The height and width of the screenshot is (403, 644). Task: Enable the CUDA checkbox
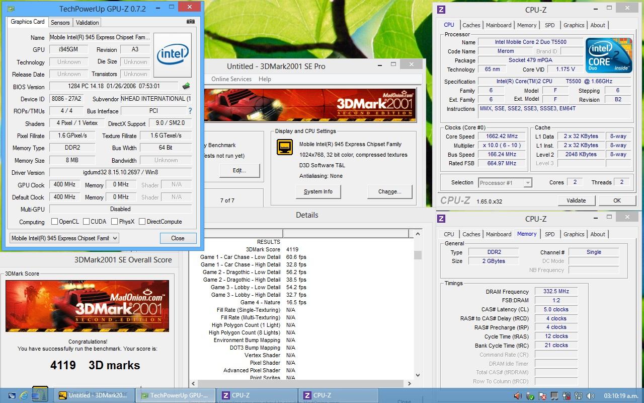tap(86, 221)
